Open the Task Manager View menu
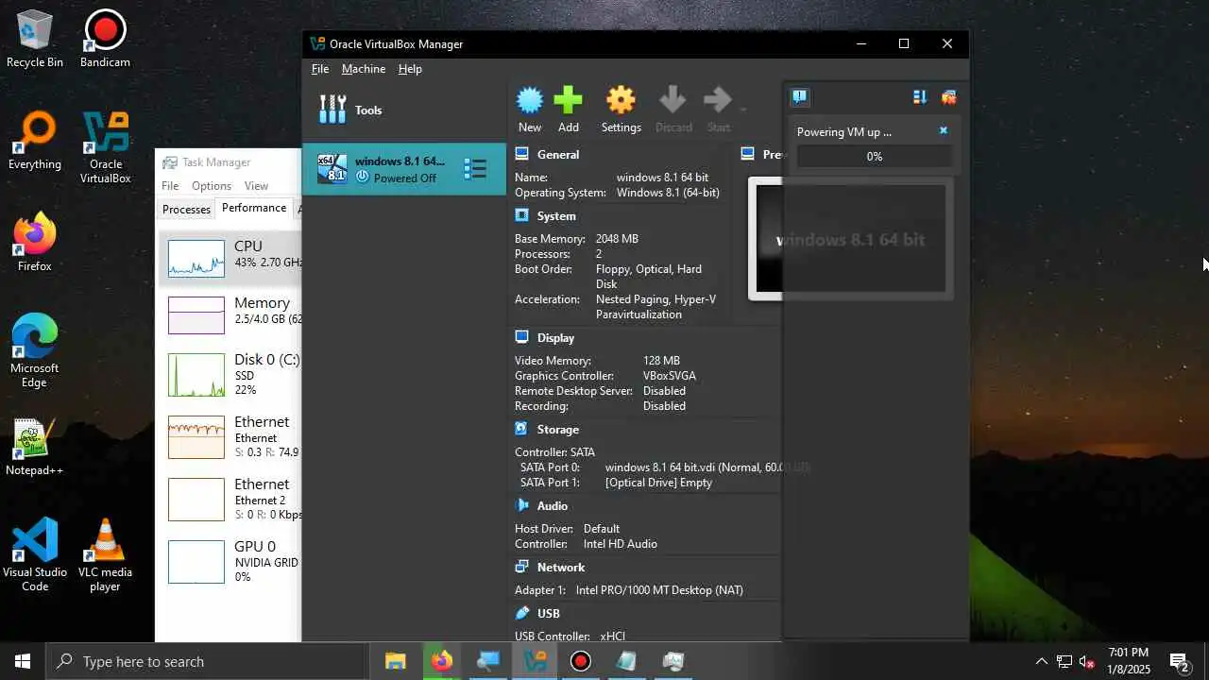The height and width of the screenshot is (680, 1209). 256,186
